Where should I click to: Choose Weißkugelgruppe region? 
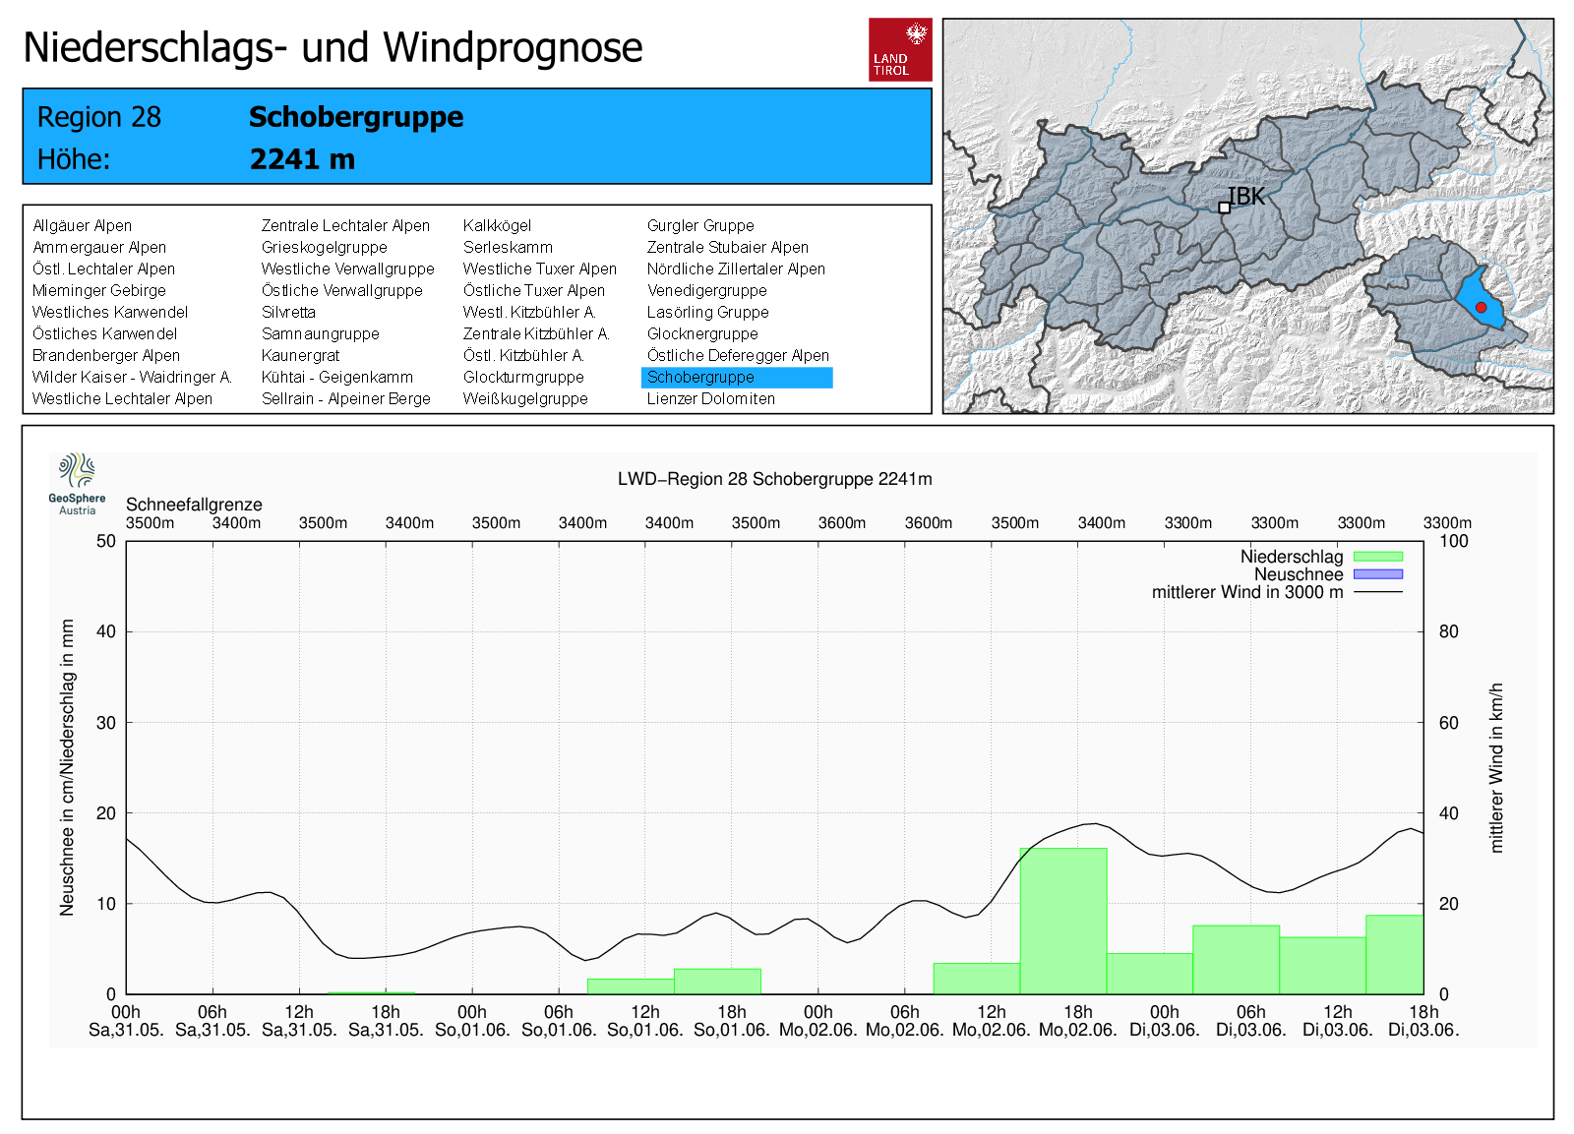pos(525,399)
